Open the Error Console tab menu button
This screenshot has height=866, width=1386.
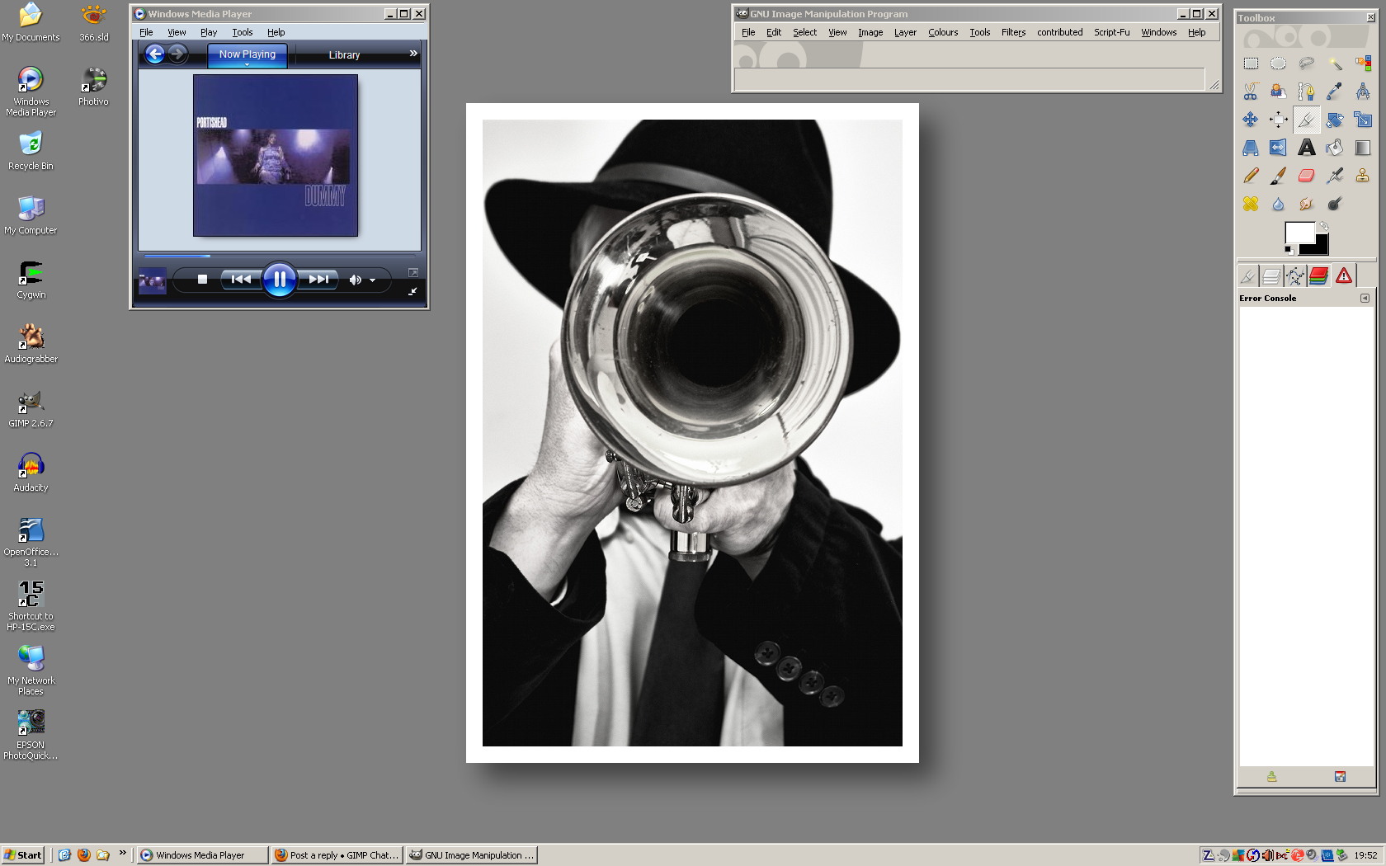(x=1365, y=299)
